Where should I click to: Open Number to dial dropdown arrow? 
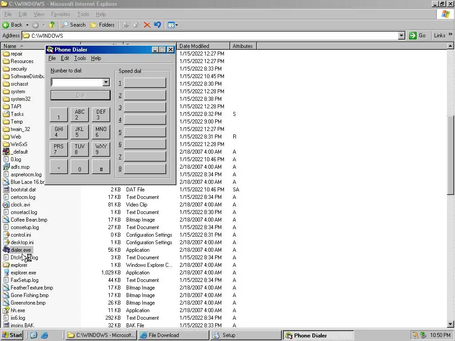click(106, 82)
